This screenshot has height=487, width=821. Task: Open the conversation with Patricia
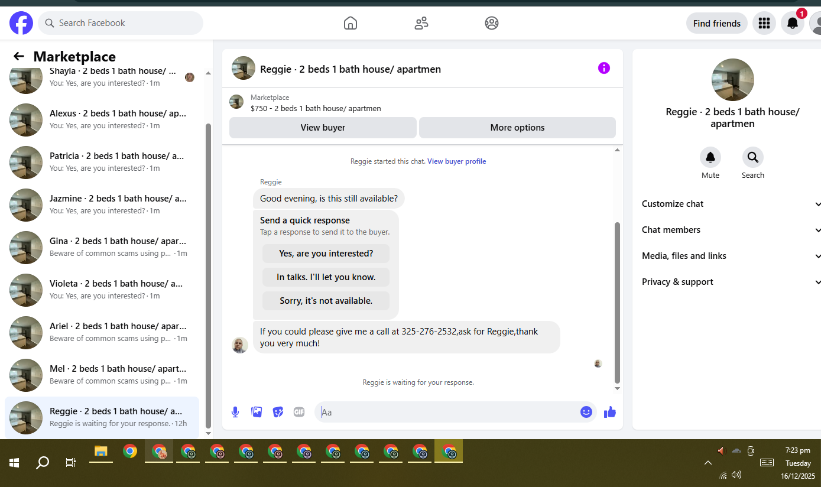coord(102,162)
